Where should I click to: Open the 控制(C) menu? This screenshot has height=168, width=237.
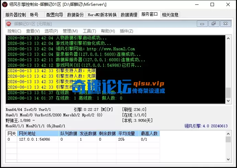click(14, 31)
